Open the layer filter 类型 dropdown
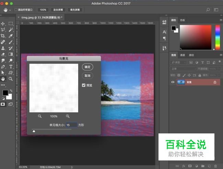Image resolution: width=223 pixels, height=169 pixels. pyautogui.click(x=179, y=63)
